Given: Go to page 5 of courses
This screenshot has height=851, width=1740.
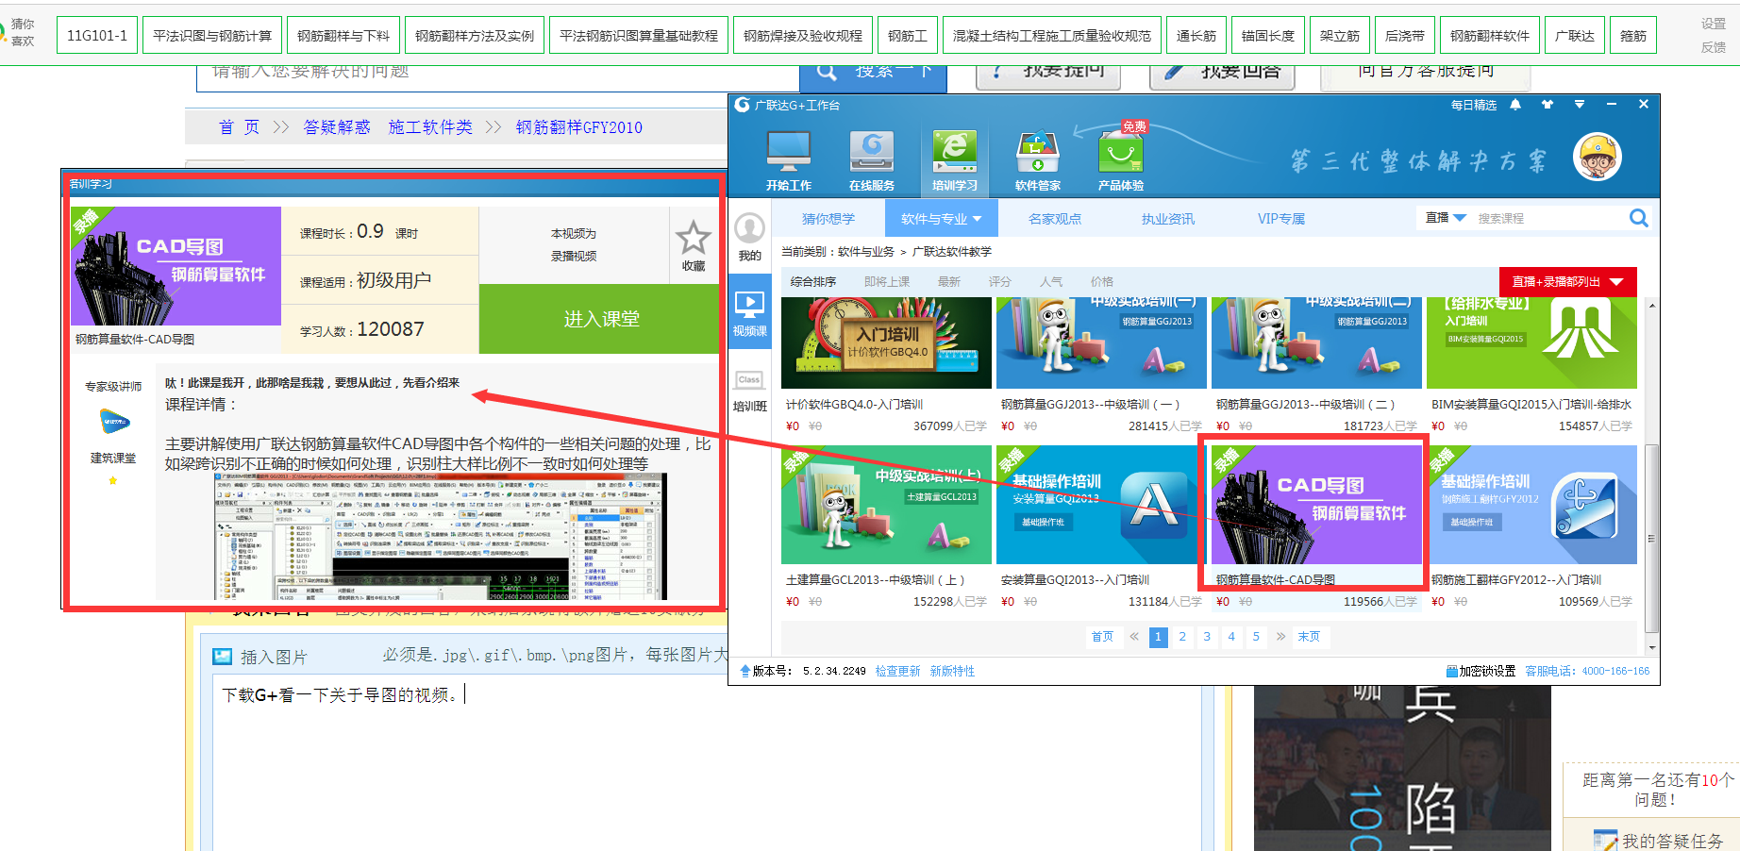Looking at the screenshot, I should (1256, 637).
